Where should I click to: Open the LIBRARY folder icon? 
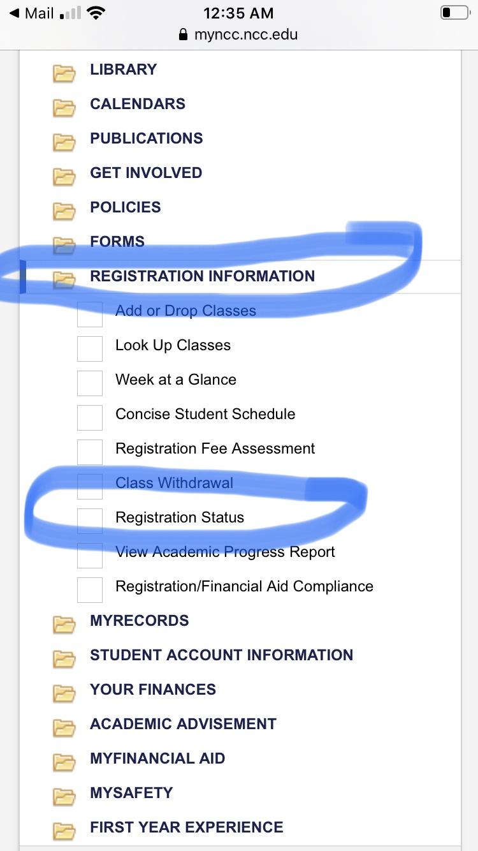[64, 74]
